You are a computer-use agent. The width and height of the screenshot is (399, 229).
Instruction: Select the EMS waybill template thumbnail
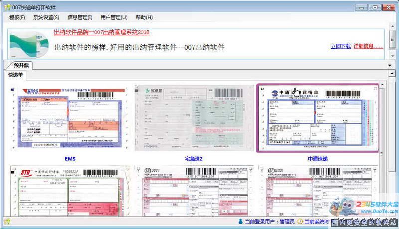pyautogui.click(x=69, y=118)
